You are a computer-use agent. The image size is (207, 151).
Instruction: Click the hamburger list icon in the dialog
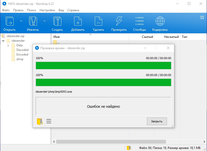[x=49, y=121]
